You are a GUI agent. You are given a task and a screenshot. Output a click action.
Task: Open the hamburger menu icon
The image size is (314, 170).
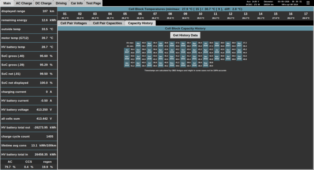click(308, 3)
